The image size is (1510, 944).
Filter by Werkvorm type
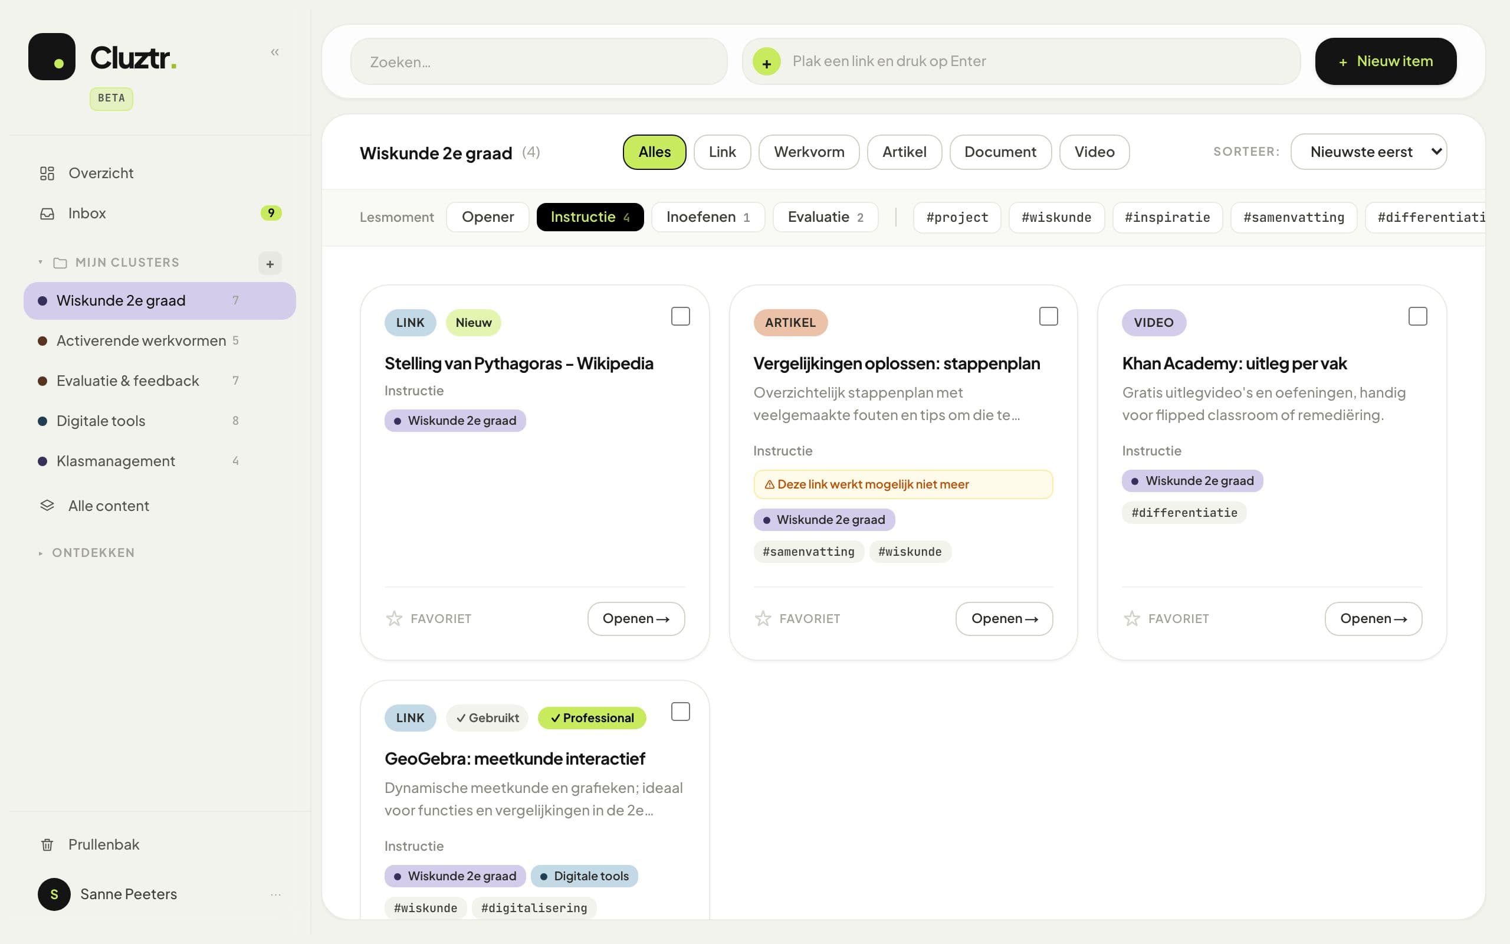coord(809,152)
